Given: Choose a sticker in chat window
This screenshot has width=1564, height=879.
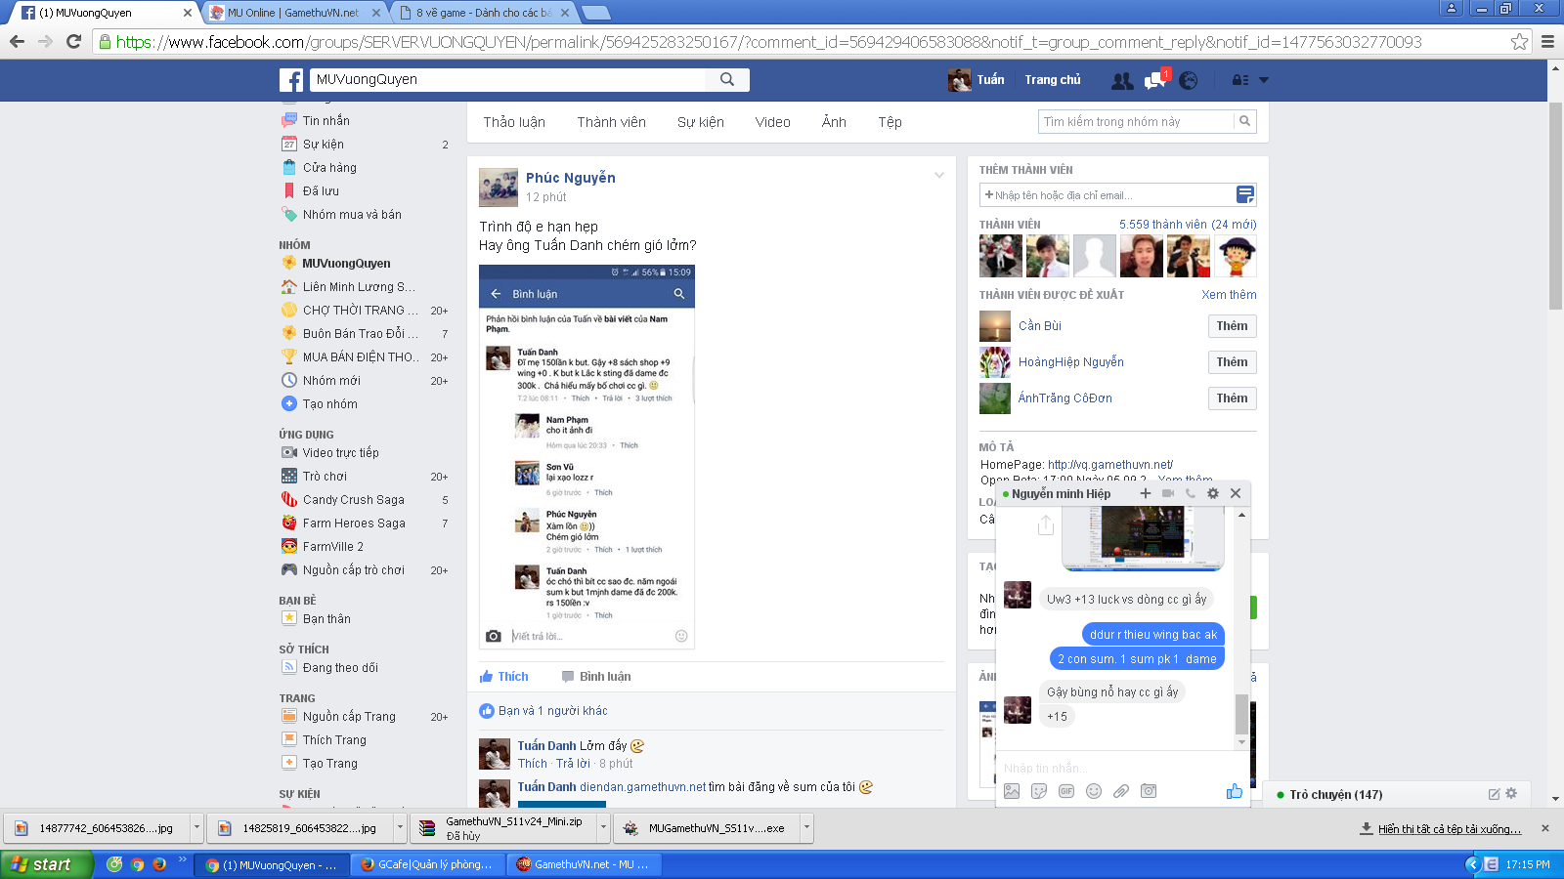Looking at the screenshot, I should [1039, 791].
